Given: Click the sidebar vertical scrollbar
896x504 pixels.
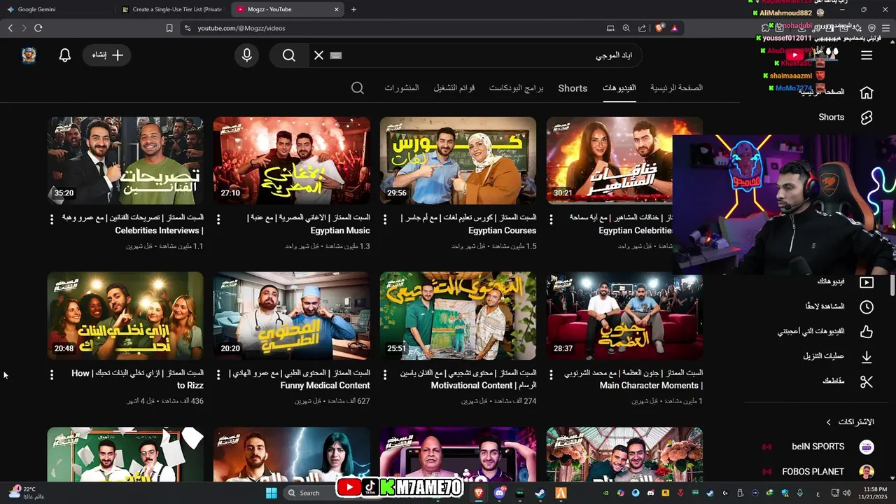Looking at the screenshot, I should pos(892,285).
